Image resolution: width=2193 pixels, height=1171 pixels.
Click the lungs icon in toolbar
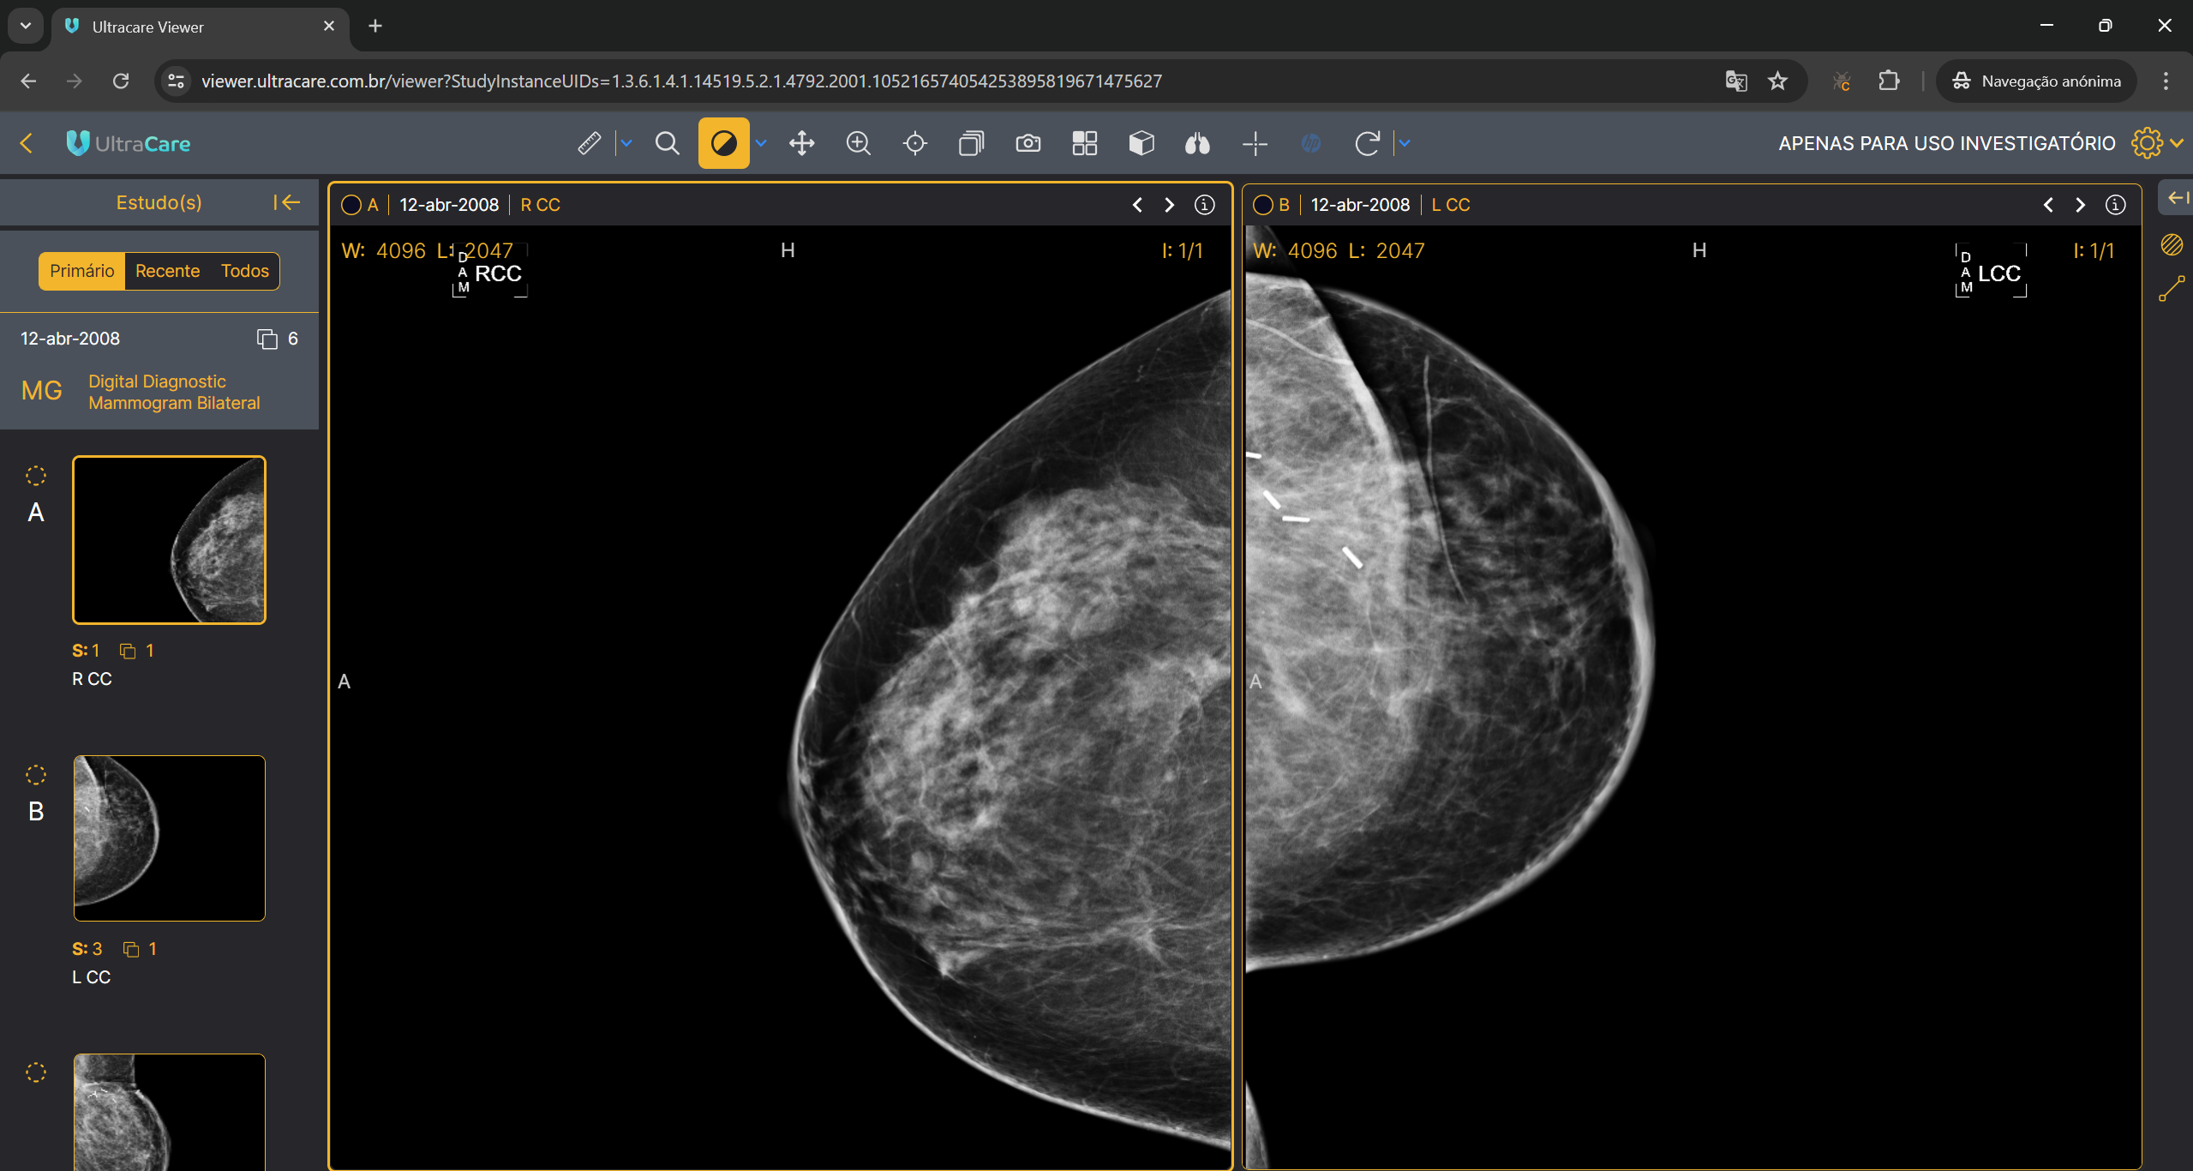coord(1197,143)
